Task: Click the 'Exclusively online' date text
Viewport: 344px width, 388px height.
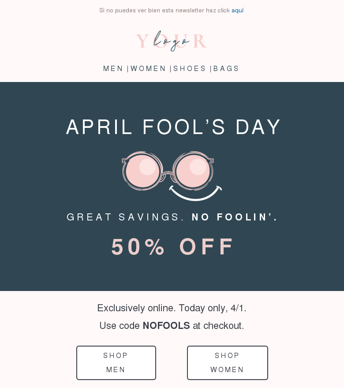Action: [172, 308]
